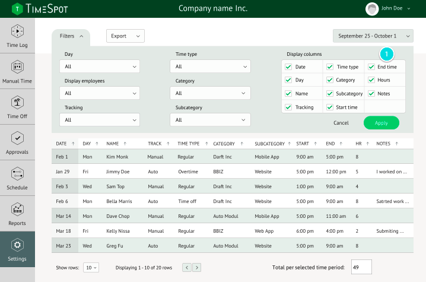This screenshot has height=282, width=426.
Task: Click the Company name Inc. title
Action: point(213,8)
